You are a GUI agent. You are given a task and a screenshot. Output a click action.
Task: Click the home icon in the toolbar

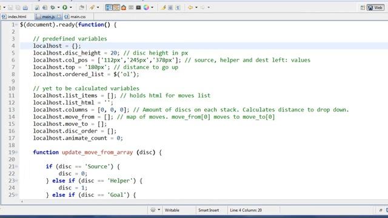[x=124, y=8]
